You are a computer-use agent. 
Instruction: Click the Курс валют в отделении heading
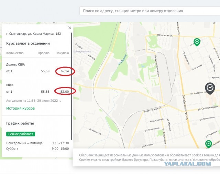pyautogui.click(x=28, y=43)
